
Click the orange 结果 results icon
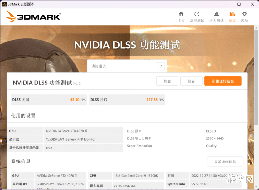coord(232,14)
